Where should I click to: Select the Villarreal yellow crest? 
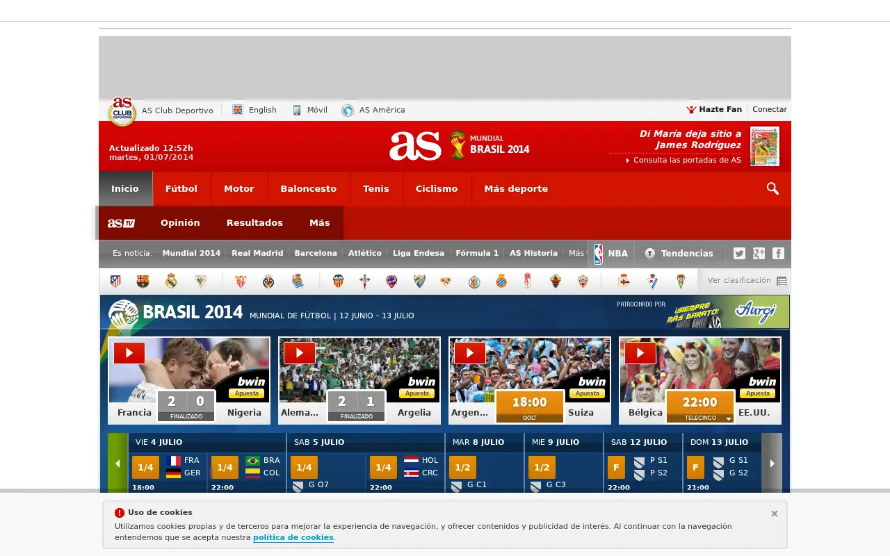(268, 281)
